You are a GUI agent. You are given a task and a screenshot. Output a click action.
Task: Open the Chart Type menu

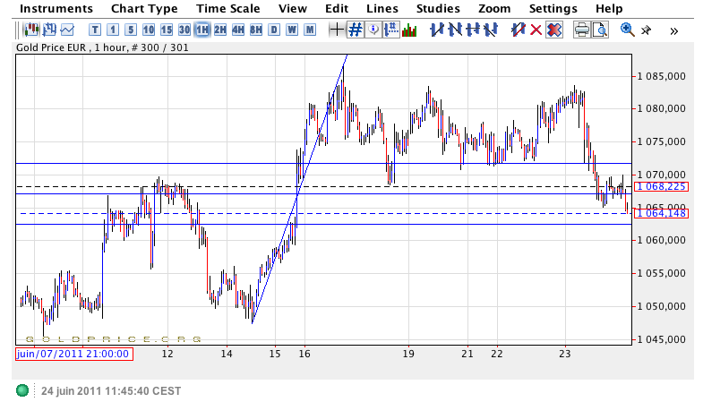(x=144, y=8)
